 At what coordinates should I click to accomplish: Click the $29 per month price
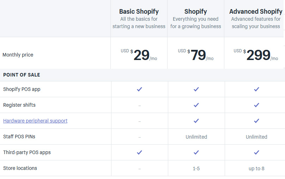(x=141, y=55)
